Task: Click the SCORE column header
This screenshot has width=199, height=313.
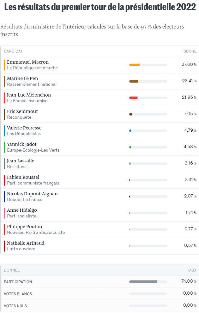Action: click(x=190, y=51)
